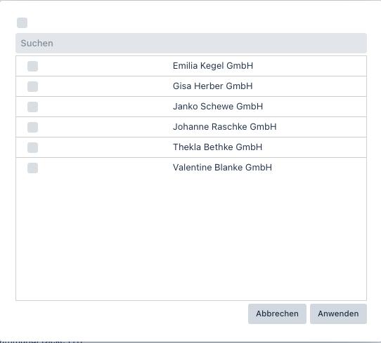Click blank footer area left of Abbrechen

(x=131, y=314)
